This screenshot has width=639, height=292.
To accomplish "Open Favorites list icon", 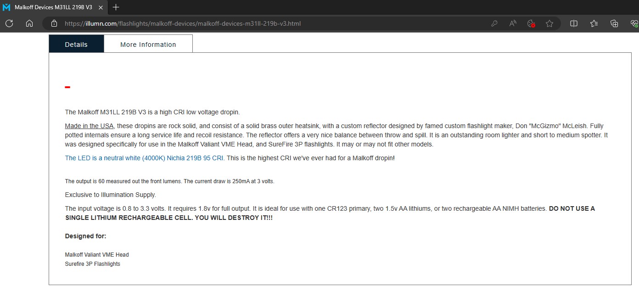I will (594, 23).
